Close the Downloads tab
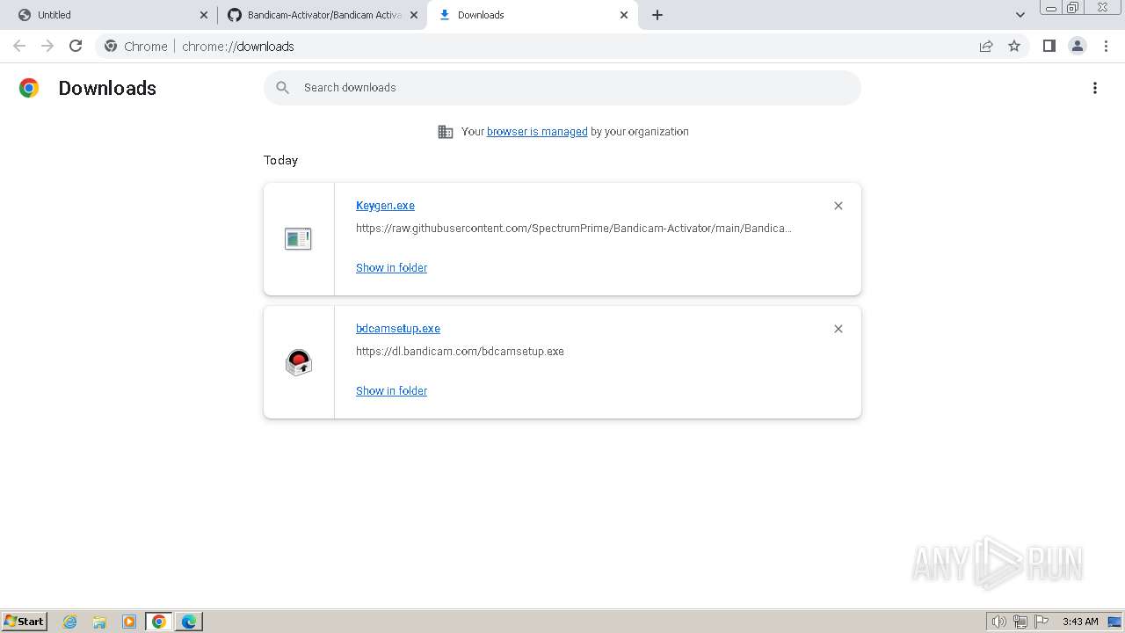Image resolution: width=1125 pixels, height=633 pixels. 624,15
